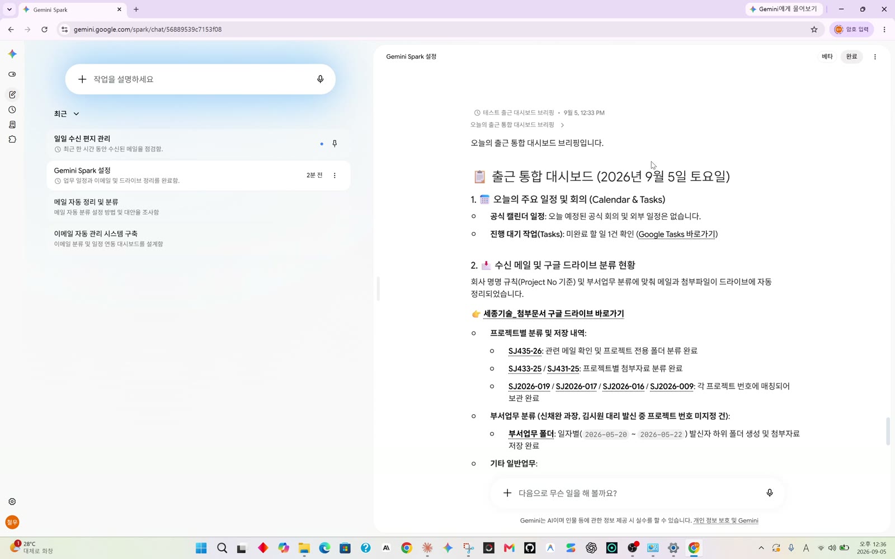Open the SJ435-26 project link
The image size is (895, 559).
tap(525, 351)
